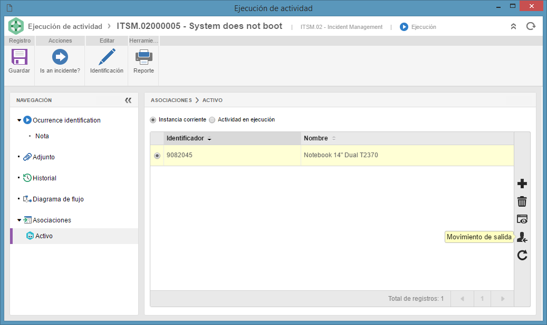Screen dimensions: 547x325
Task: Open the Editar ribbon group tab
Action: click(x=107, y=40)
